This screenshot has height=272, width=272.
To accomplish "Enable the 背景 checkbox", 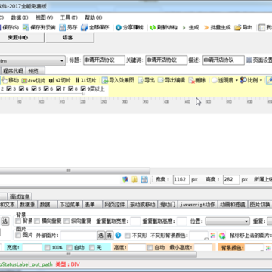I will tap(18, 221).
